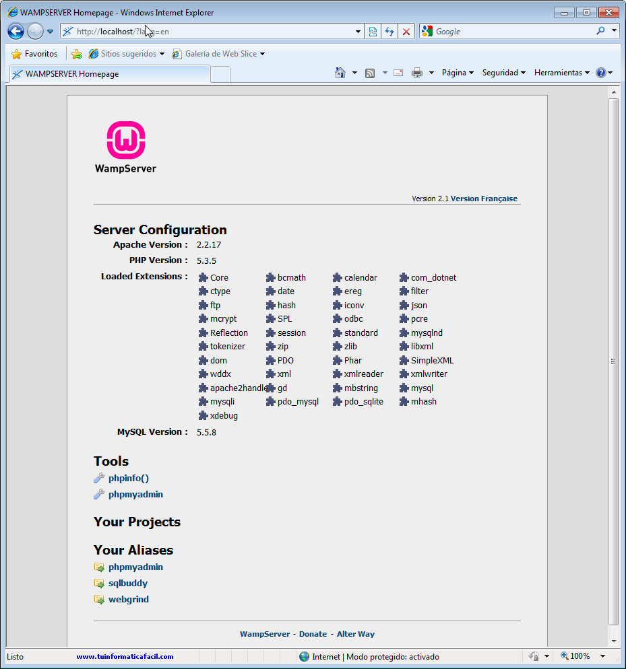The height and width of the screenshot is (669, 626).
Task: Select the WAMPSERVER Homepage tab
Action: pyautogui.click(x=110, y=74)
